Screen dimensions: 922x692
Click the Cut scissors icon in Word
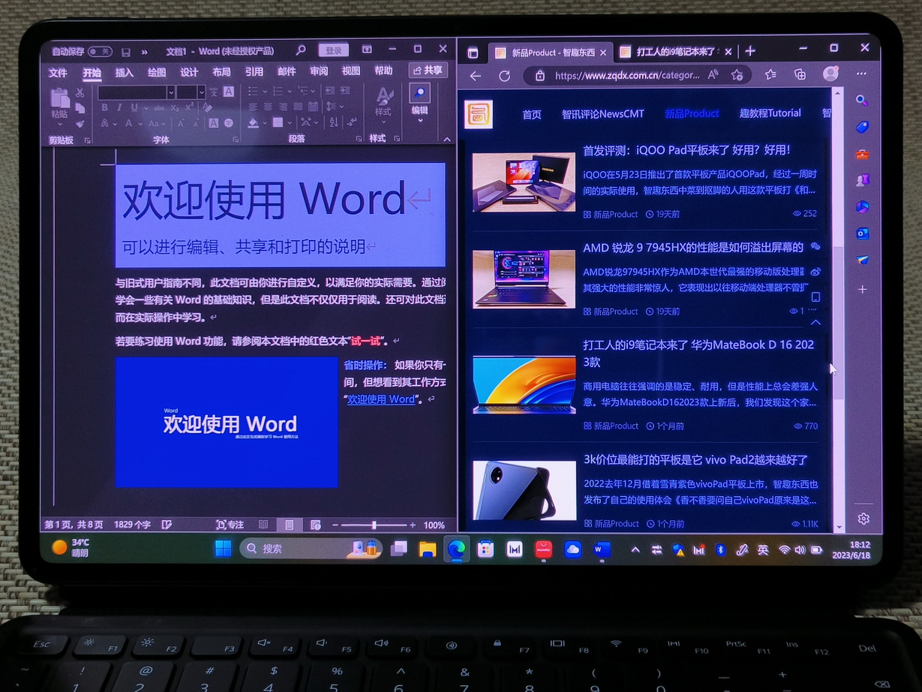tap(80, 93)
